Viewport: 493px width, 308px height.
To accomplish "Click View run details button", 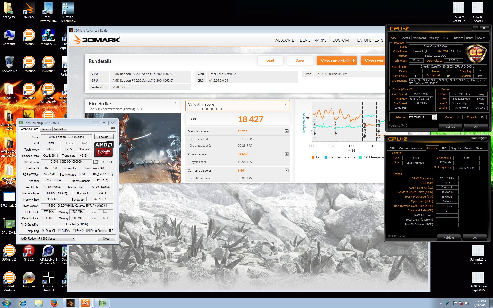I will click(337, 61).
